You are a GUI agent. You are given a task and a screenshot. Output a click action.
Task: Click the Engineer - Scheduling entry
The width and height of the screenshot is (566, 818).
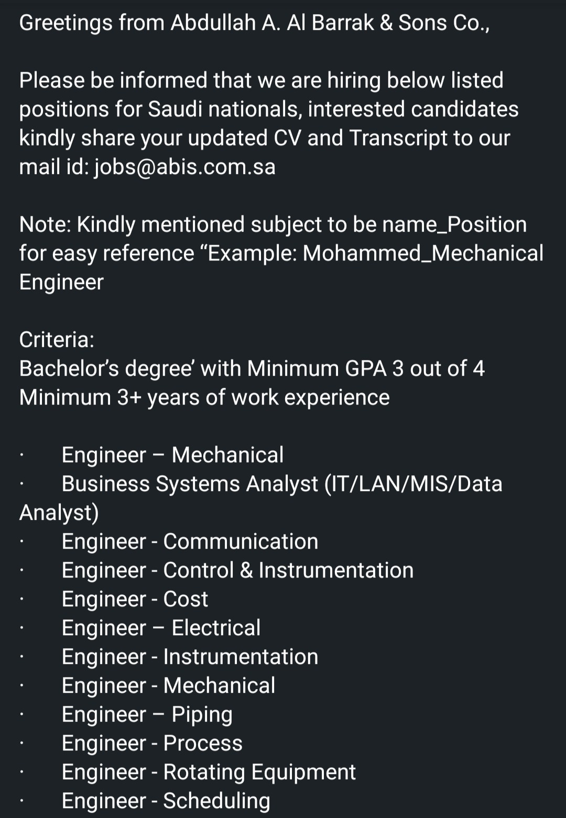pyautogui.click(x=166, y=801)
